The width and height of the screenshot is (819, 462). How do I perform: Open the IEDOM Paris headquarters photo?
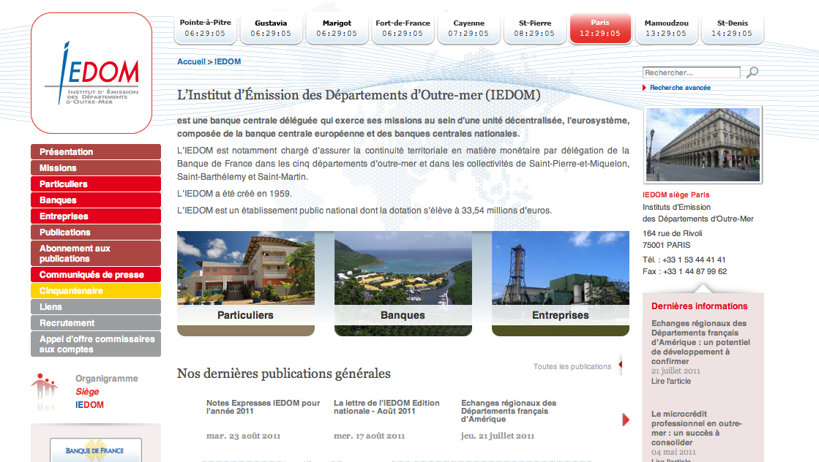tap(703, 145)
